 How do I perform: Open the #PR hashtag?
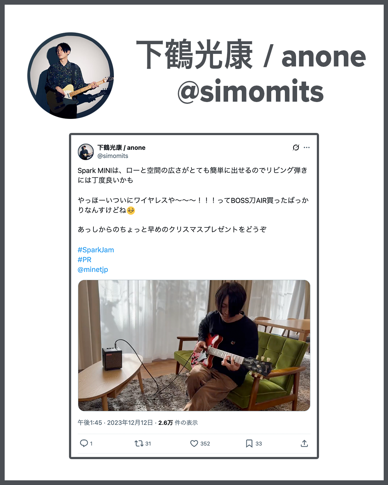[x=84, y=259]
